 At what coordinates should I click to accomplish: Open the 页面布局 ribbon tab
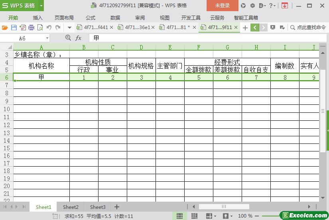64,18
